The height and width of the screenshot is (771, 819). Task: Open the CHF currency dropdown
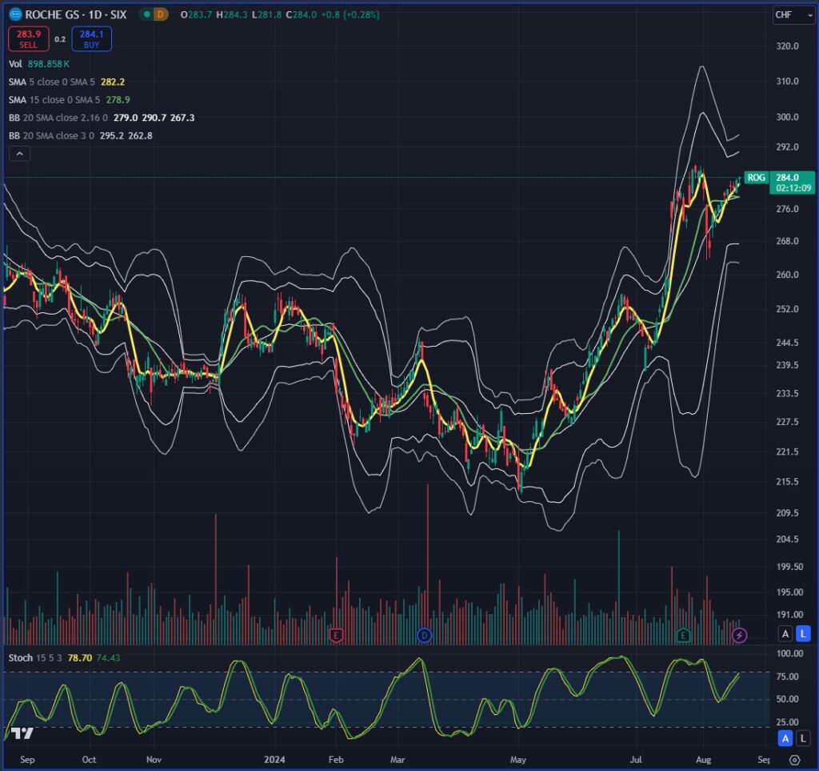[793, 14]
